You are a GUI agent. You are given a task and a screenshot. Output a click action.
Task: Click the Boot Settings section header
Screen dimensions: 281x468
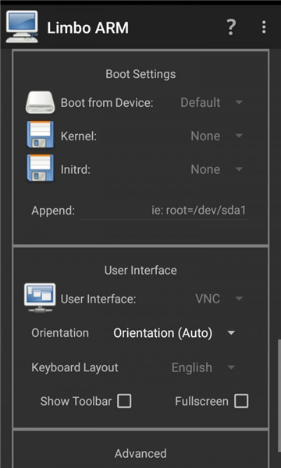tap(140, 74)
